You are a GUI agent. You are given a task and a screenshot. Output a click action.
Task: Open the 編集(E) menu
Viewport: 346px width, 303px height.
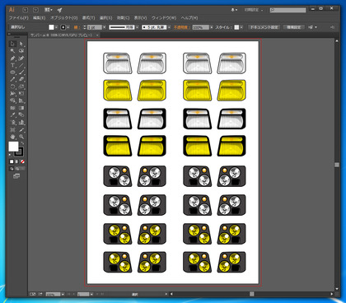(x=39, y=18)
